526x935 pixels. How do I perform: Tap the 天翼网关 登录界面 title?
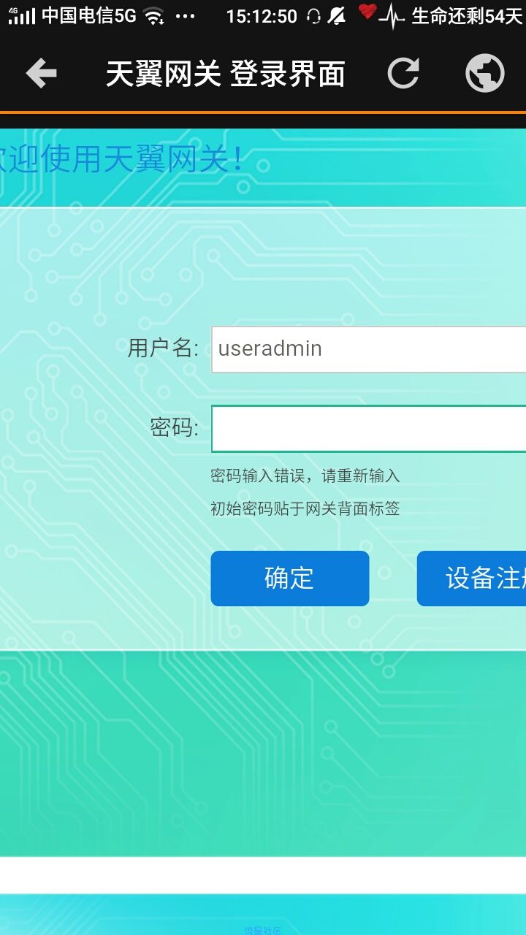[x=226, y=74]
